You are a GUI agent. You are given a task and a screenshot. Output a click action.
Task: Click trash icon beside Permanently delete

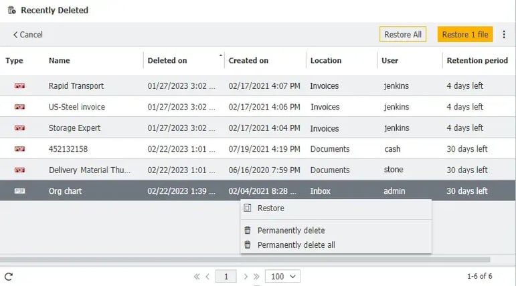pos(248,230)
